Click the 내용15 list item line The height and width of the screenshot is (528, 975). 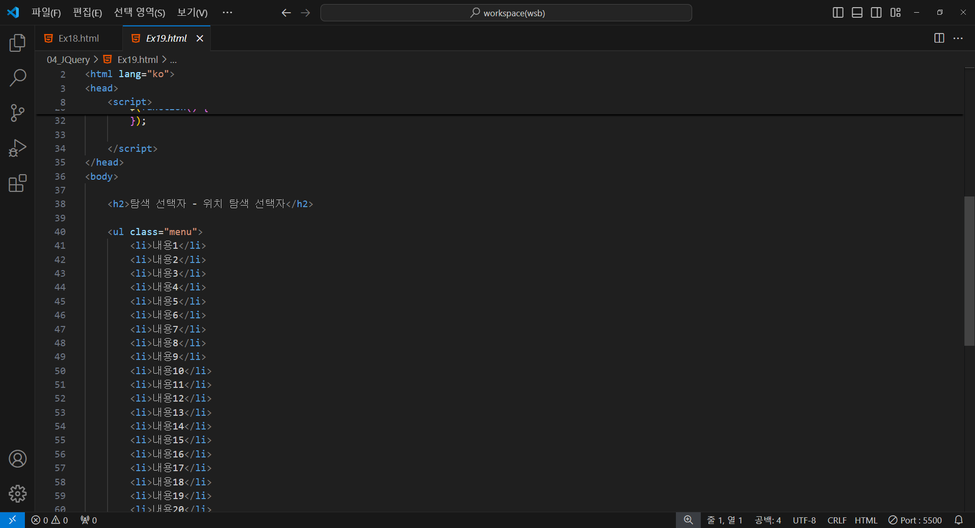click(x=171, y=440)
